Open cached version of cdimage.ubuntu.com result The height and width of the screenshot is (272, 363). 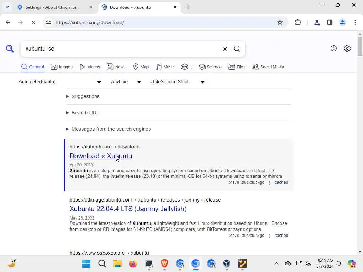click(281, 236)
